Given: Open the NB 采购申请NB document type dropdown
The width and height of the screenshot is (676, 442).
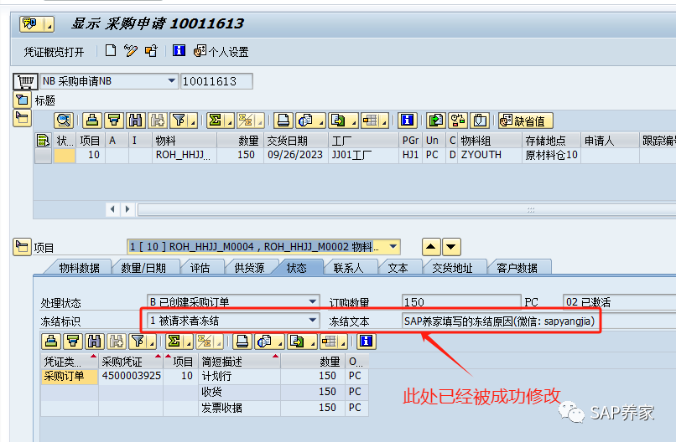Looking at the screenshot, I should (x=172, y=81).
